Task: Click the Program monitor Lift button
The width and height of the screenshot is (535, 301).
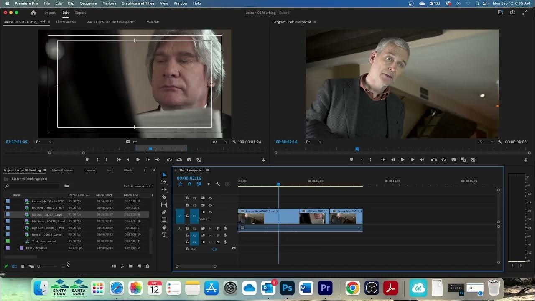Action: click(434, 160)
